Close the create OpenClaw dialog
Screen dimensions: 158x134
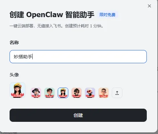(149, 6)
